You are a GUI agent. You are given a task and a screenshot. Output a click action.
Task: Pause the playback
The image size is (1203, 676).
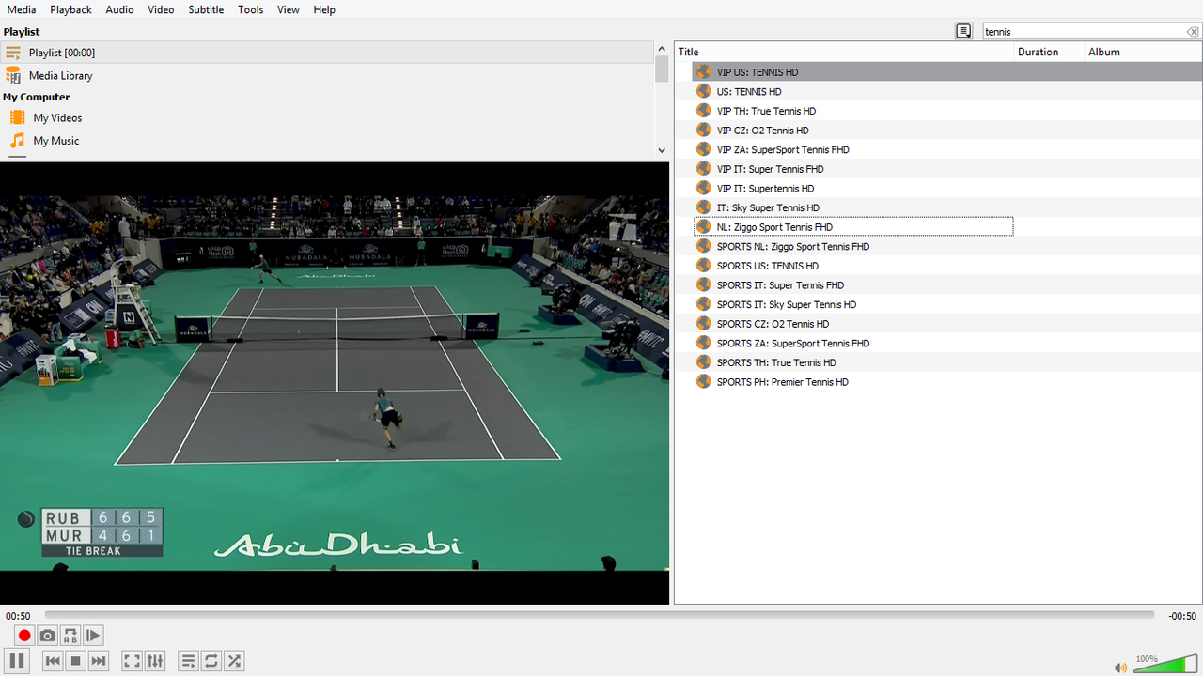coord(17,661)
